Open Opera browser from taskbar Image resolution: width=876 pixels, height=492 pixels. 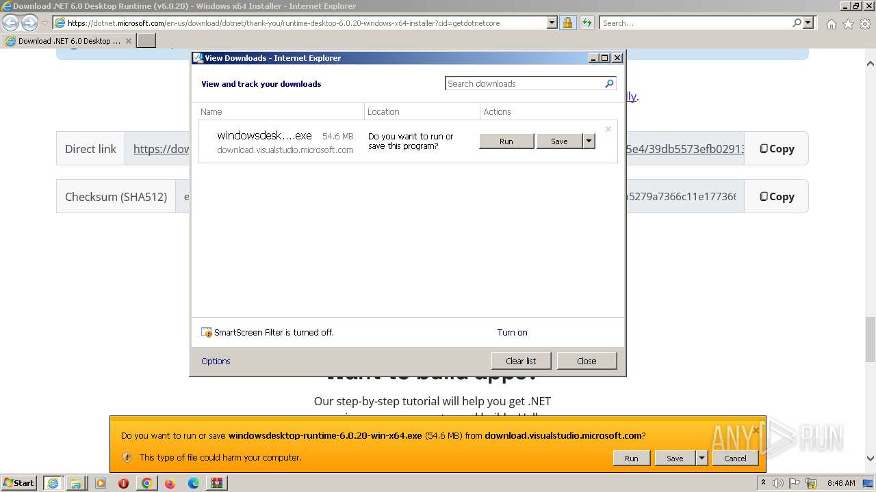pos(123,483)
